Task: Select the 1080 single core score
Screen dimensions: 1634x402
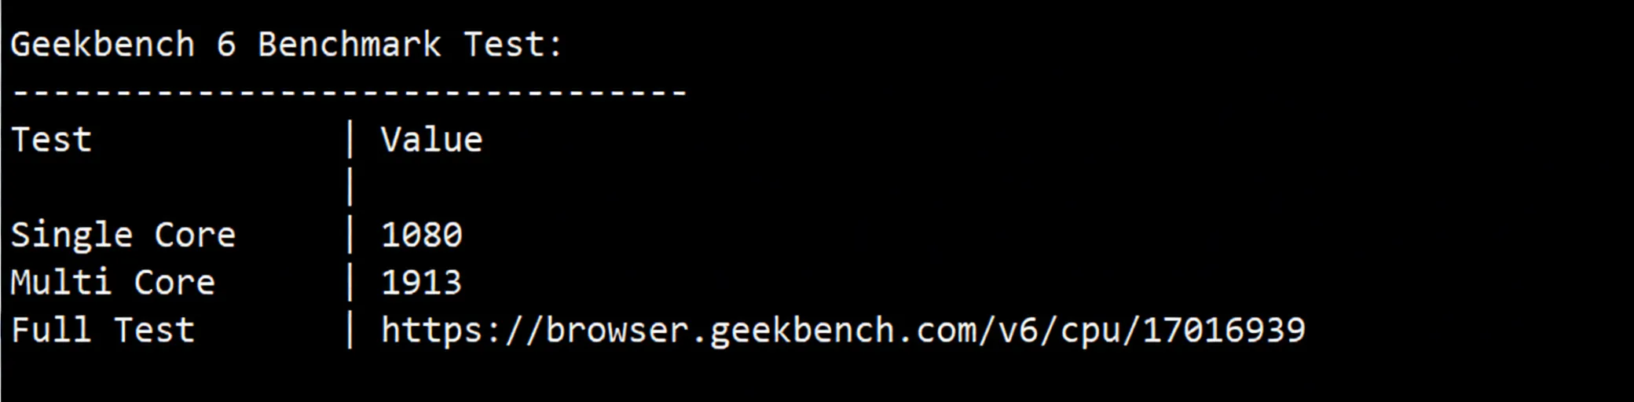Action: 422,236
